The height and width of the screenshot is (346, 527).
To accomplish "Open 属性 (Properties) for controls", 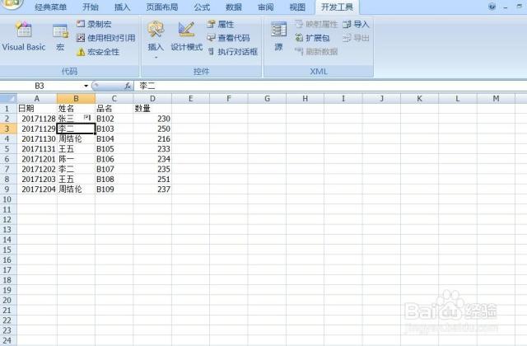I will point(221,25).
